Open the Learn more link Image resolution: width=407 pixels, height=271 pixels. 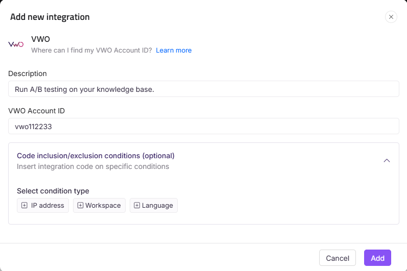click(x=174, y=51)
